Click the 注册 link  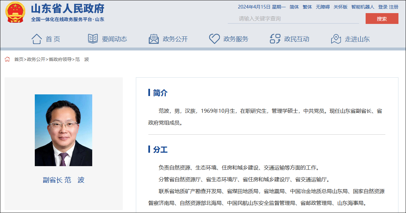[394, 7]
